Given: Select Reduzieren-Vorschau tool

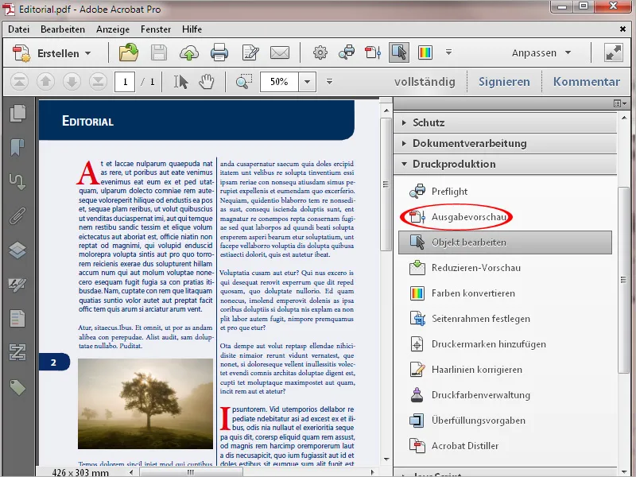Looking at the screenshot, I should (505, 268).
